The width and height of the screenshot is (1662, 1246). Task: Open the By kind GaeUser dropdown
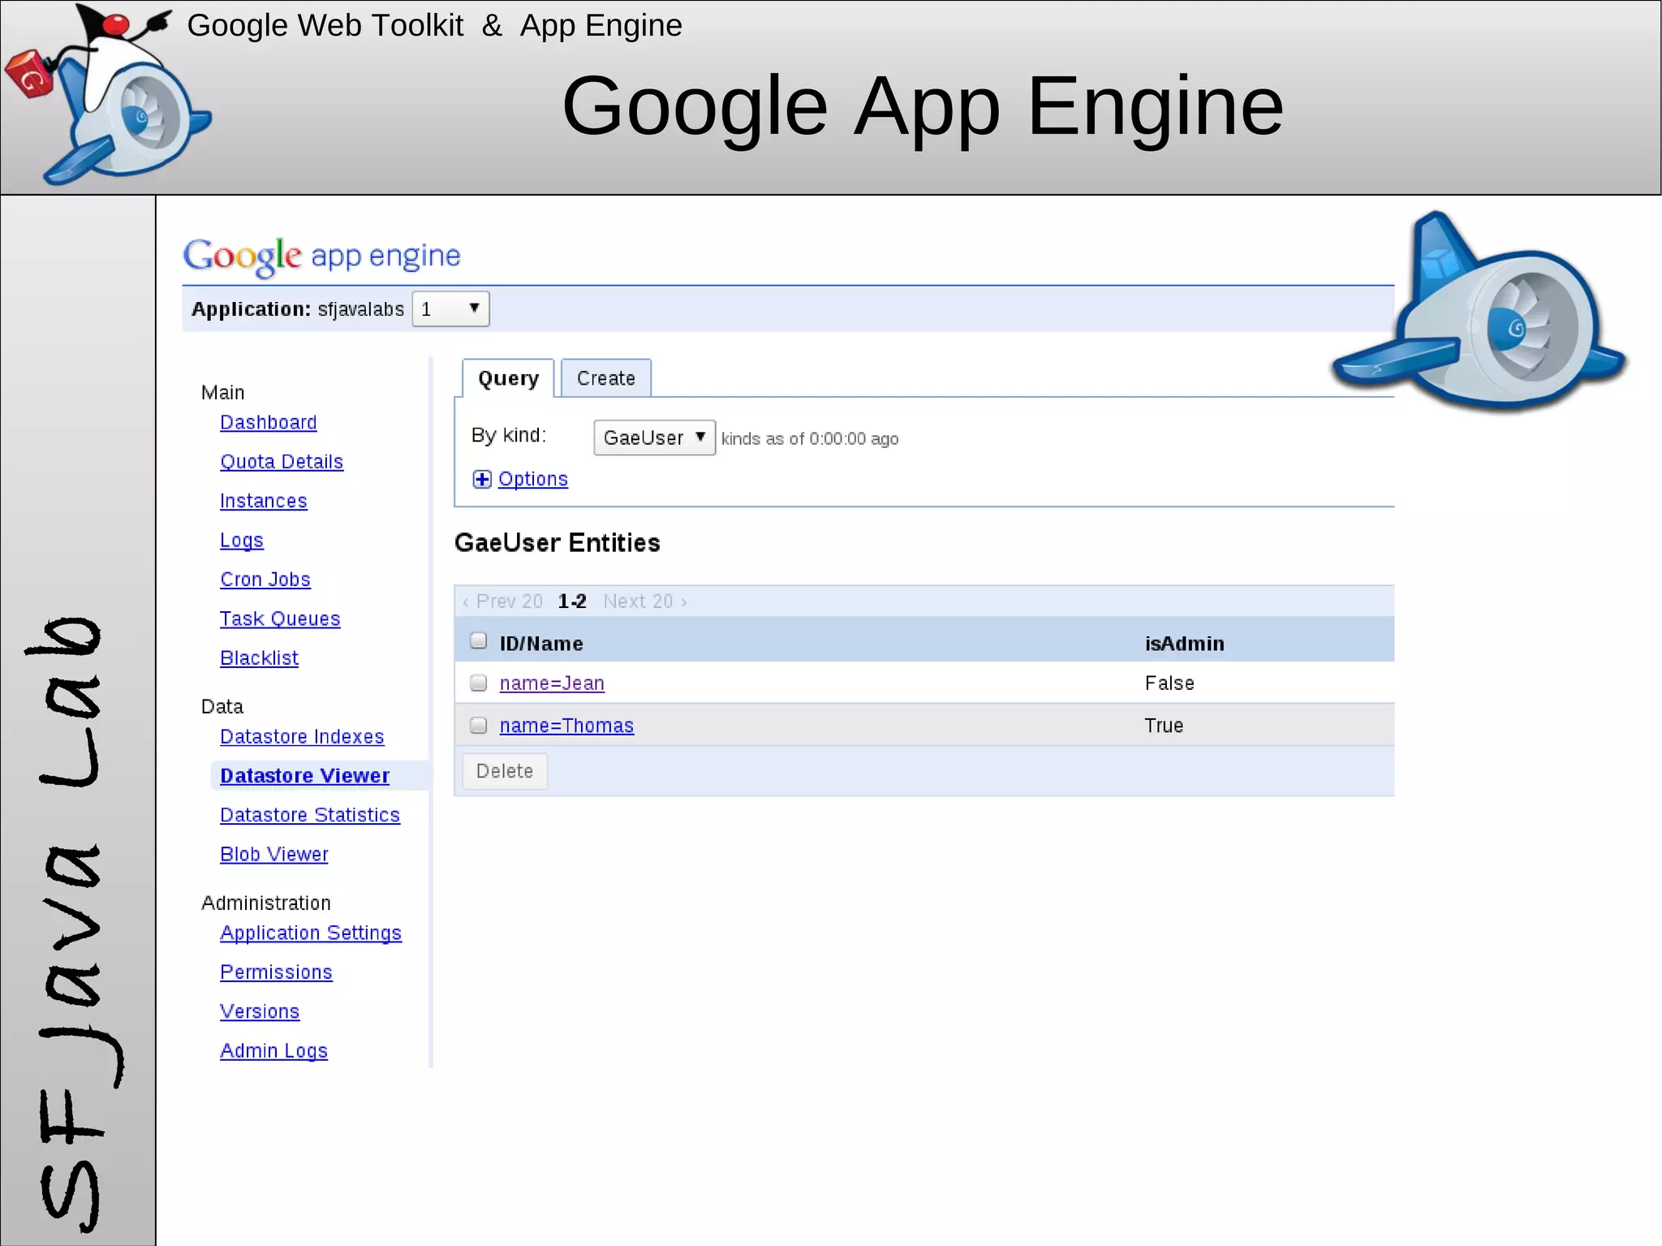pyautogui.click(x=654, y=438)
